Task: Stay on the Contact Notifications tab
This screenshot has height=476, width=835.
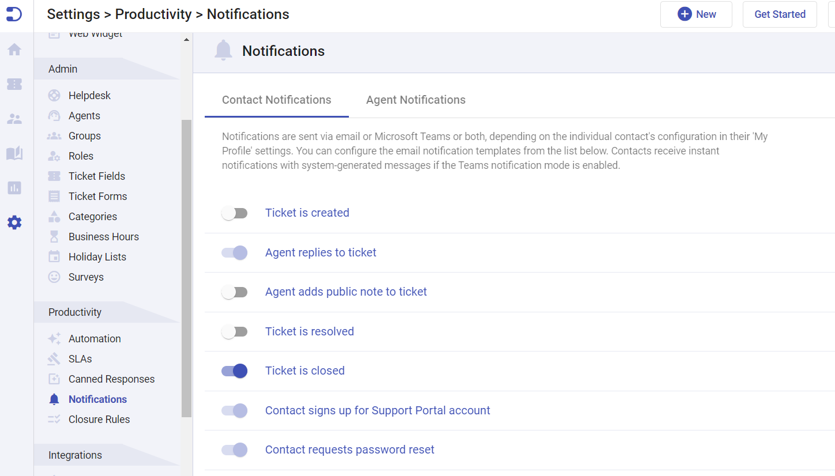Action: tap(276, 100)
